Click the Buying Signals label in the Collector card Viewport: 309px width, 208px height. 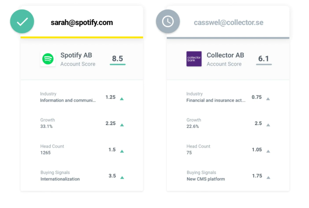[201, 173]
